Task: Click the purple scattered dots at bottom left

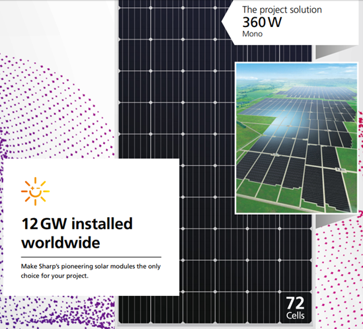Action: pos(58,312)
